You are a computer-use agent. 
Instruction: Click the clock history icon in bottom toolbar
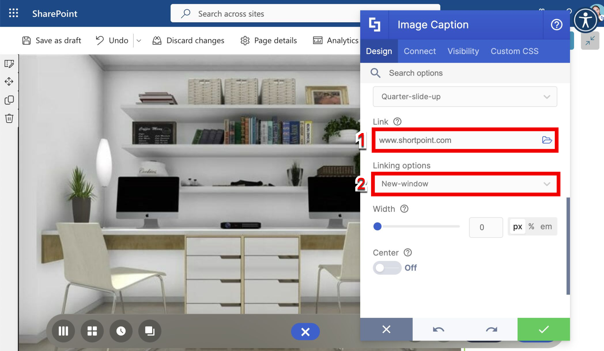pyautogui.click(x=121, y=331)
